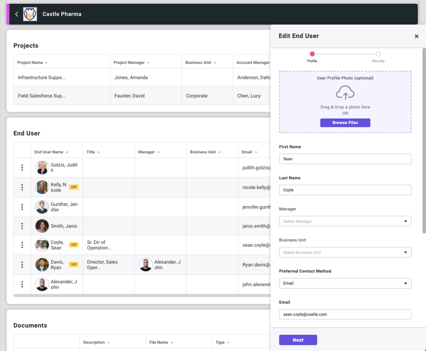
Task: Click the cloud upload icon
Action: (x=345, y=93)
